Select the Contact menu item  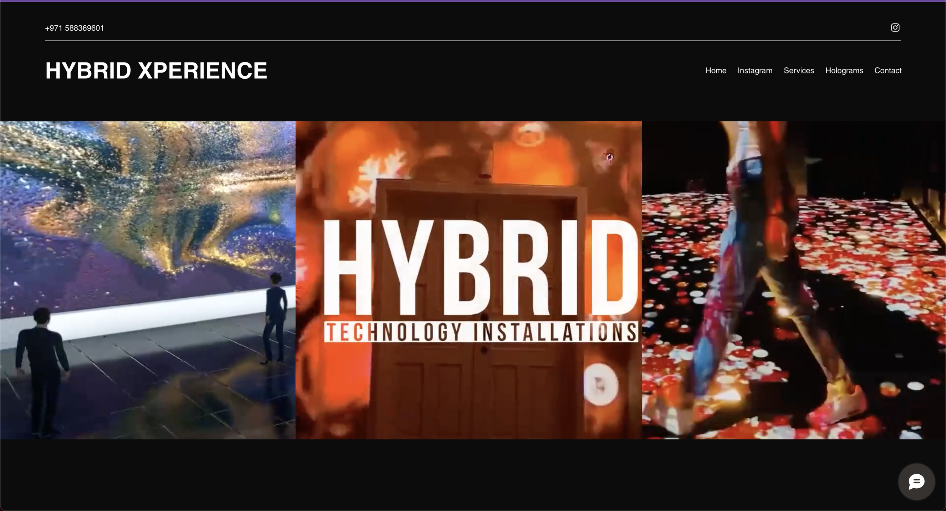pos(887,71)
